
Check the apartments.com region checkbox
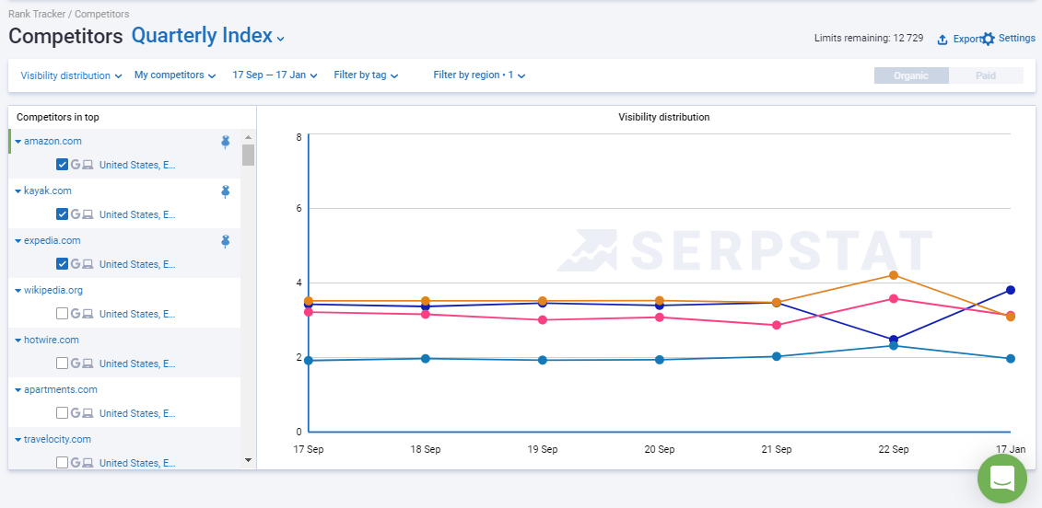(x=63, y=413)
